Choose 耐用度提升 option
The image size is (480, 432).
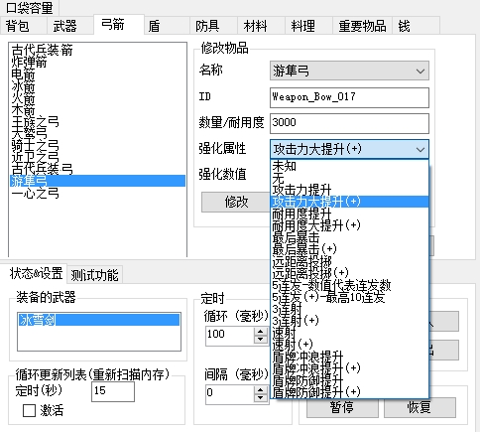click(x=349, y=214)
